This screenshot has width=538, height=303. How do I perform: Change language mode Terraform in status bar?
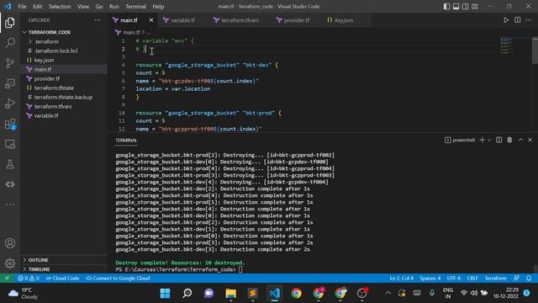tap(495, 278)
